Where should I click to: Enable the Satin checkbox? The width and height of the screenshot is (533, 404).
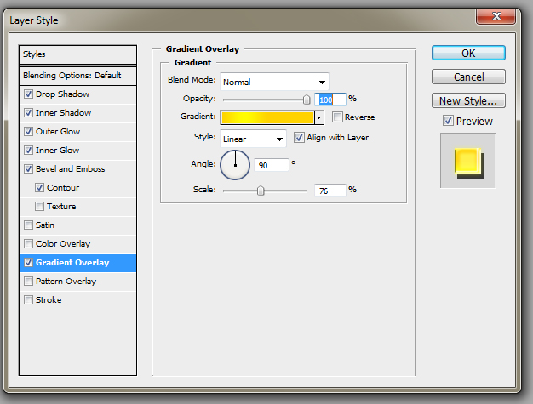(x=29, y=225)
